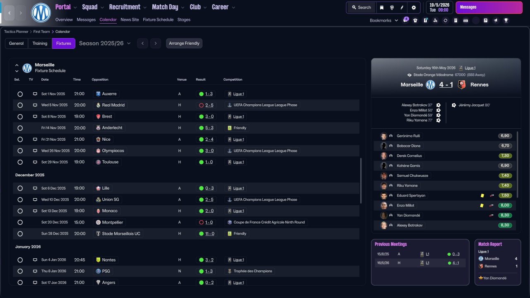Click the navigation back arrow at top left
The width and height of the screenshot is (530, 298).
pos(10,13)
